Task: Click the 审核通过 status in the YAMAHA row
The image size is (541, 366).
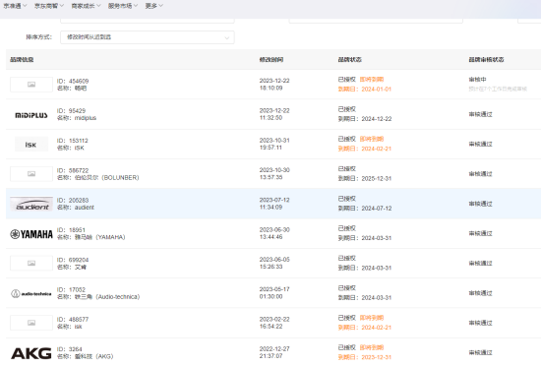Action: click(480, 233)
